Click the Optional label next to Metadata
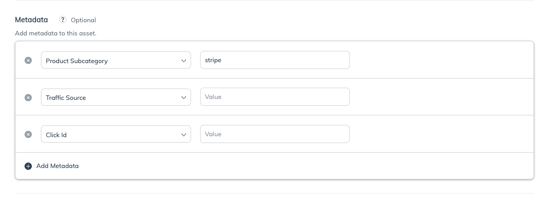 pos(83,20)
